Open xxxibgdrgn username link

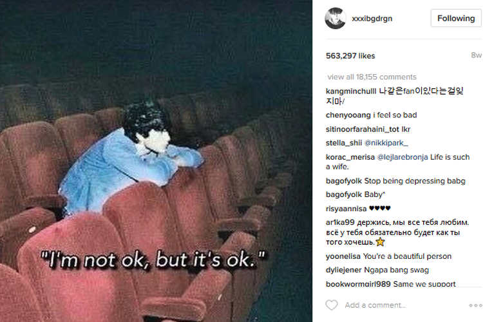click(x=372, y=19)
